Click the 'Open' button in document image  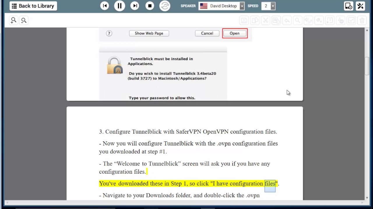tap(235, 33)
